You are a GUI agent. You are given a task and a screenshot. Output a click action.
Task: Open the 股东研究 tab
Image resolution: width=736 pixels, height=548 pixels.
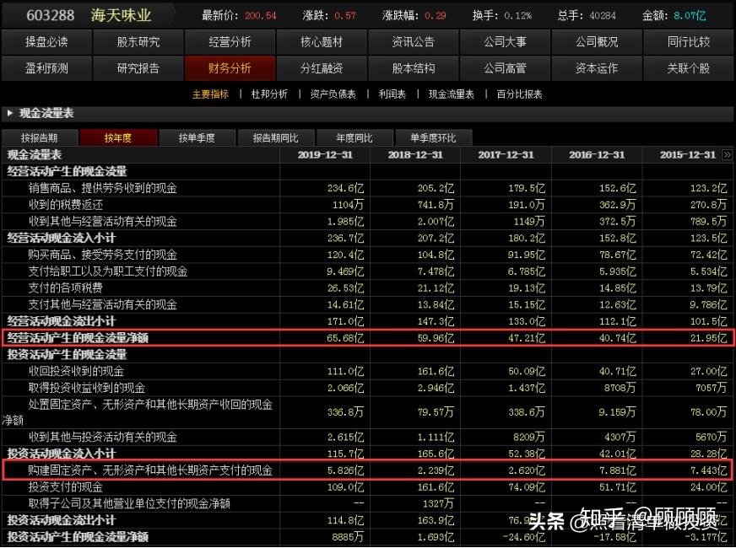pyautogui.click(x=138, y=42)
